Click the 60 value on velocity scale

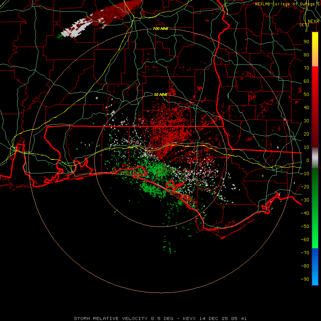(x=306, y=81)
